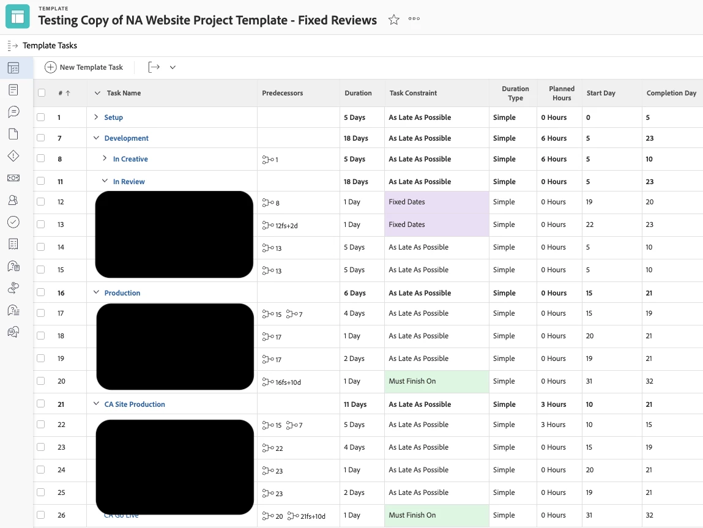Screen dimensions: 703x528
Task: Check the box for task 11 In Review
Action: pos(41,181)
